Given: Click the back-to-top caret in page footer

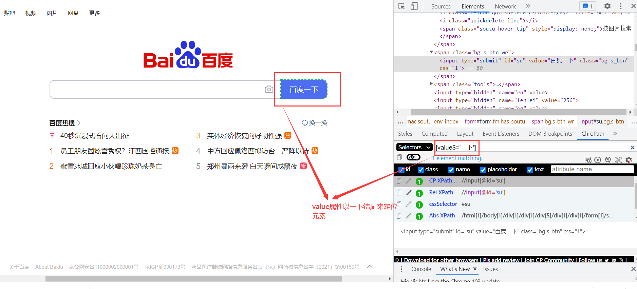Looking at the screenshot, I should pyautogui.click(x=370, y=267).
